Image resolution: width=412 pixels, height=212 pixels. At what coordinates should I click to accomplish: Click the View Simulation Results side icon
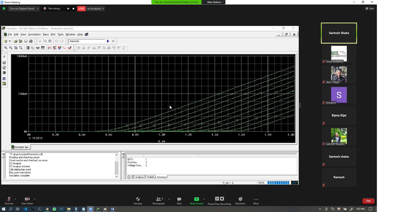[4, 73]
